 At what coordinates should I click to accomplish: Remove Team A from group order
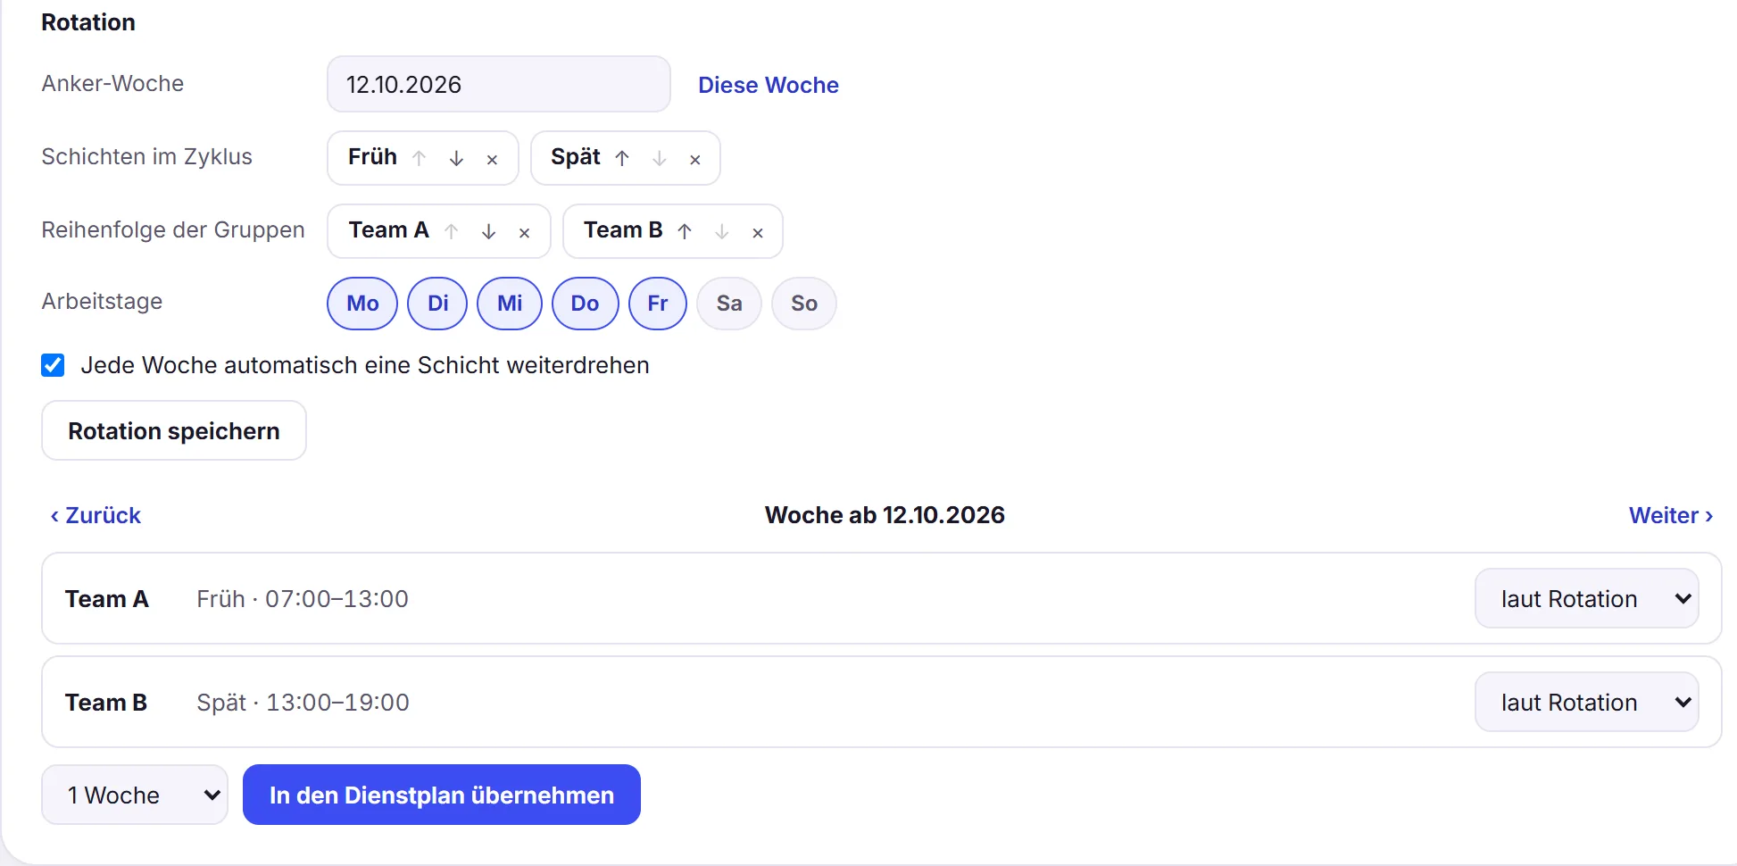(x=525, y=232)
